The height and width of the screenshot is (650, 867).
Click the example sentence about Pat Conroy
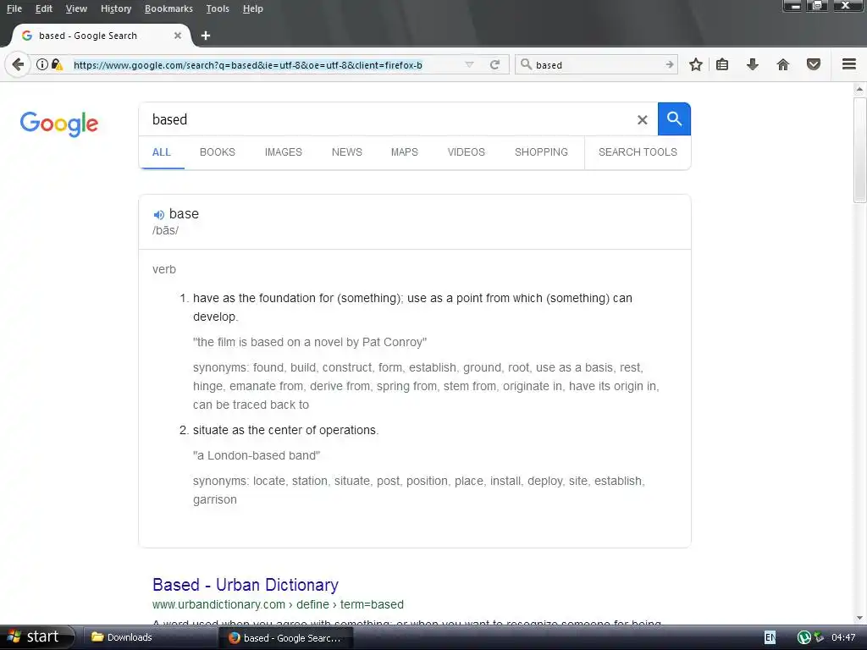tap(310, 342)
